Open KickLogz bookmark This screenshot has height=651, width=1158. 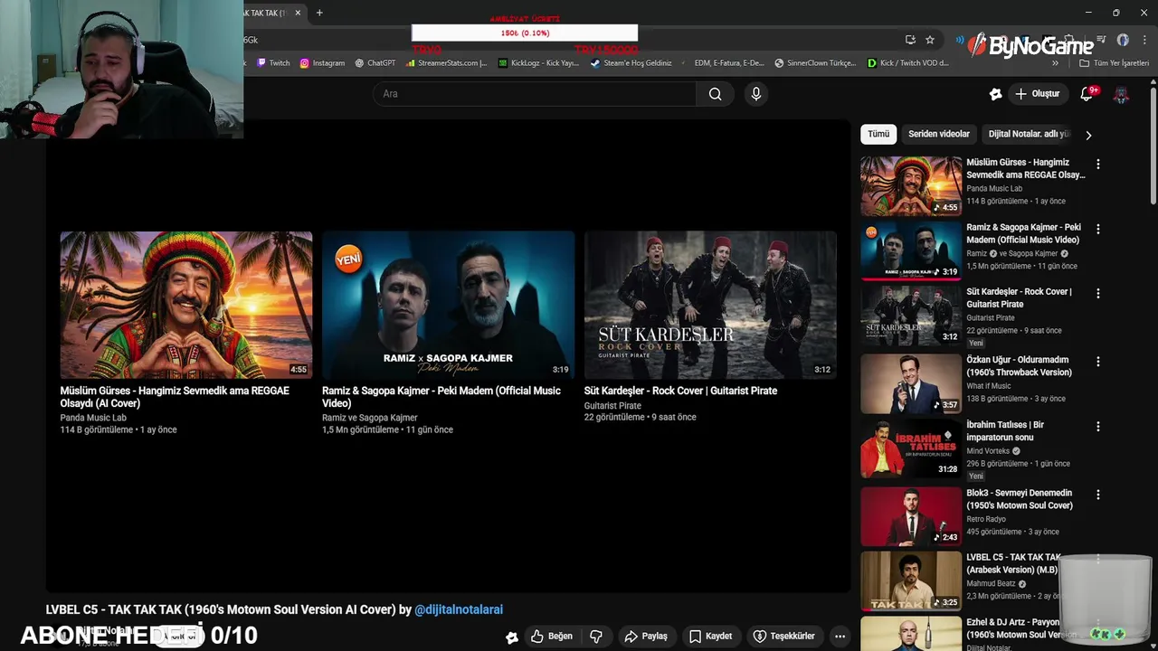[539, 63]
